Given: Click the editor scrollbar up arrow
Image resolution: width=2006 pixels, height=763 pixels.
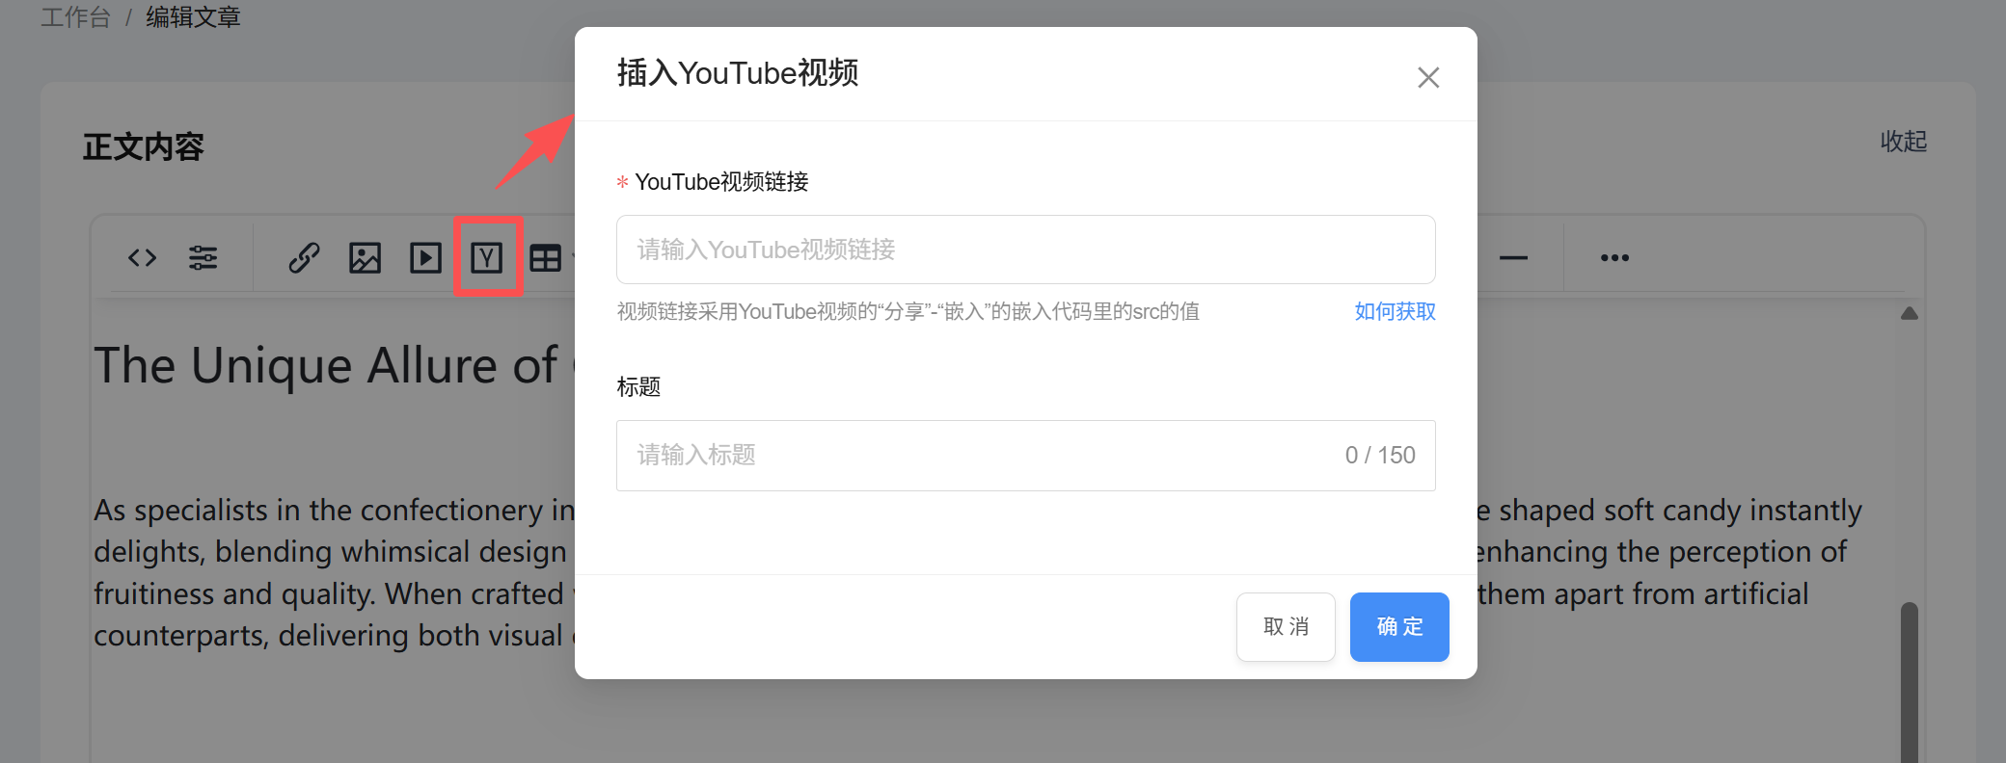Looking at the screenshot, I should point(1909,313).
